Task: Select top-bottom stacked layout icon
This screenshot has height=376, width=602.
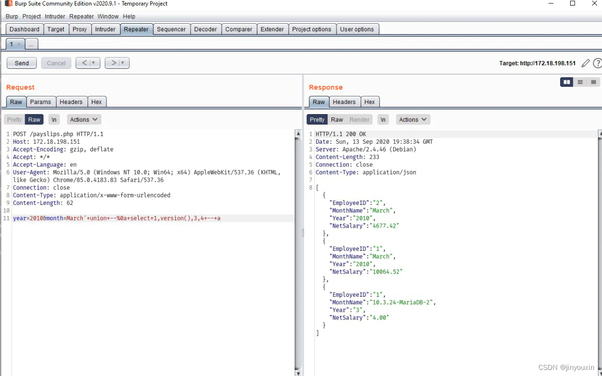Action: pyautogui.click(x=580, y=82)
